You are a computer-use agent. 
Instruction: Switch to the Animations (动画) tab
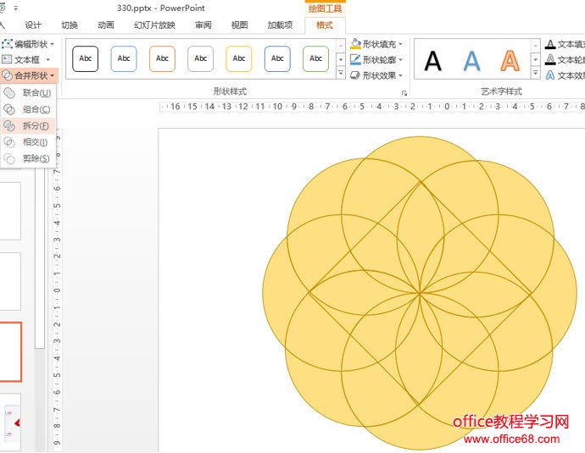click(106, 25)
